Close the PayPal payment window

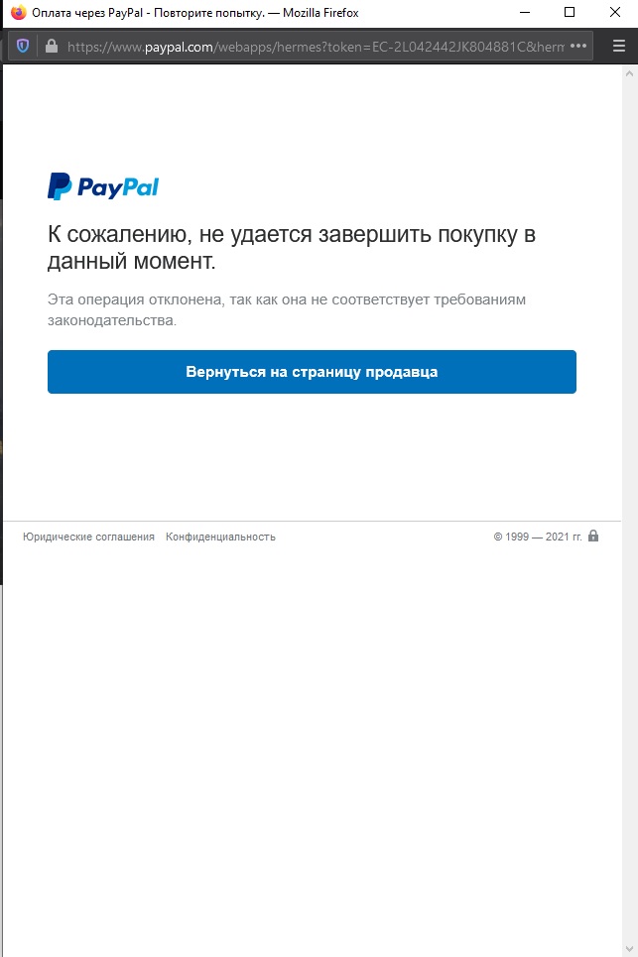click(x=615, y=12)
